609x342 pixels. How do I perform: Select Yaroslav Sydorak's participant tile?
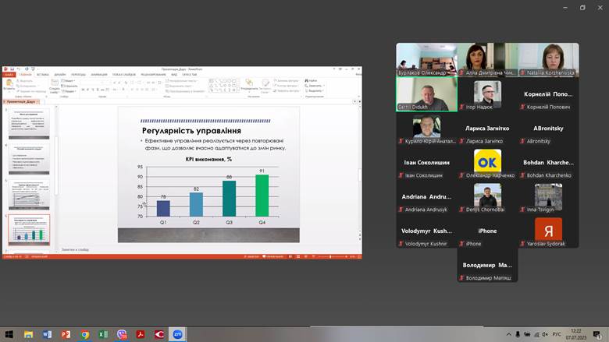[548, 231]
